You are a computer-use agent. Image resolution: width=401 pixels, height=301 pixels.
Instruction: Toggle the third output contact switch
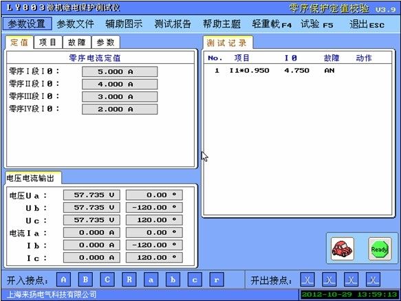[351, 280]
